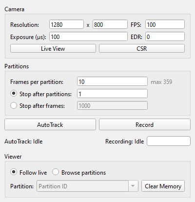Expand the Partition dropdown arrow
Screen dimensions: 195x202
(x=133, y=186)
